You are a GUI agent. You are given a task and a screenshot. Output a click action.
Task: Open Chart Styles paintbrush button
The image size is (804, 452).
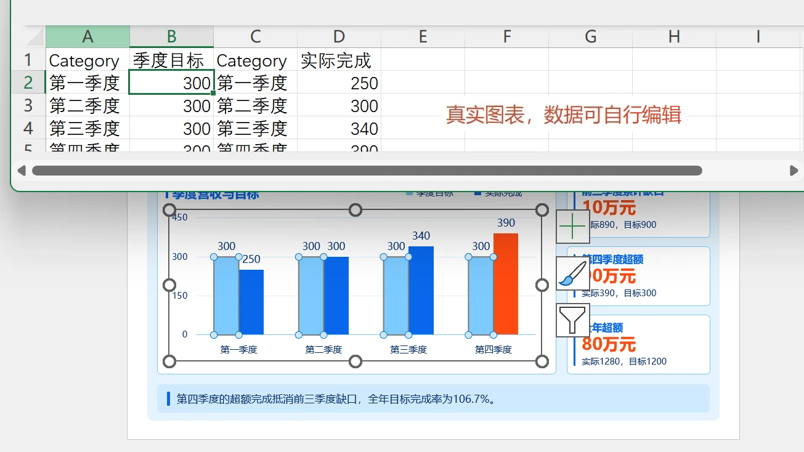[573, 273]
